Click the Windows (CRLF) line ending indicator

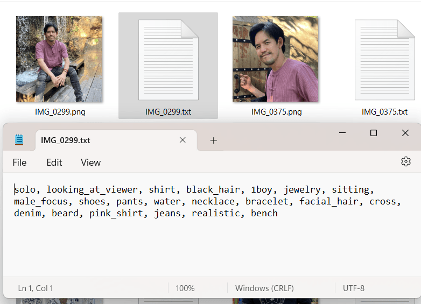click(x=263, y=288)
